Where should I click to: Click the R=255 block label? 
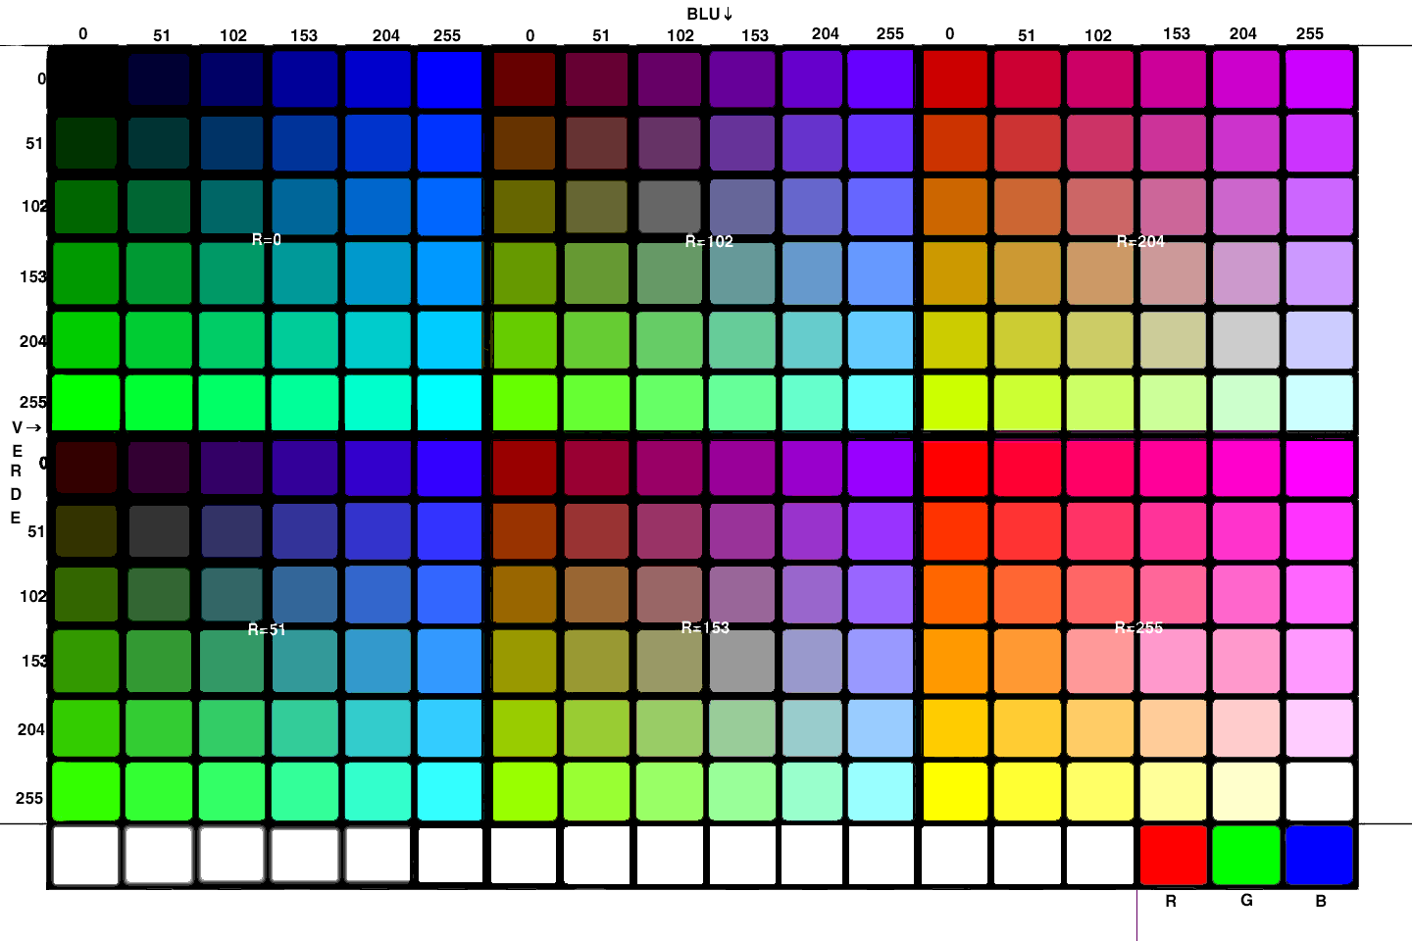pyautogui.click(x=1138, y=627)
